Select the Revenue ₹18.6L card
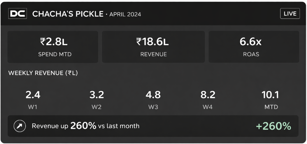The width and height of the screenshot is (307, 144). (153, 47)
